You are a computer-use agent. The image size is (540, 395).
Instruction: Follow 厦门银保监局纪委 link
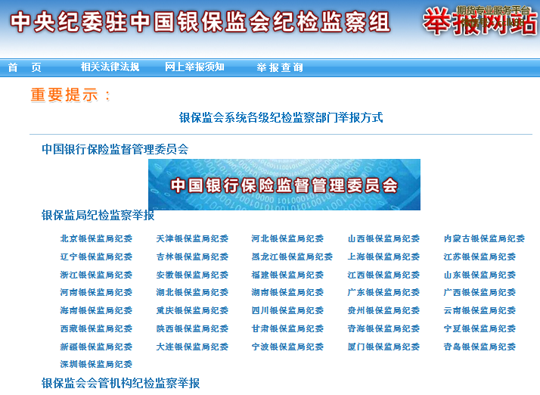click(x=383, y=347)
